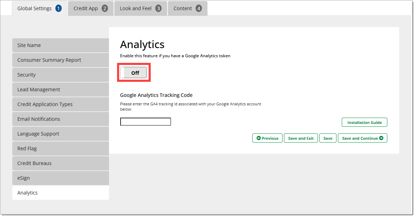Click the Google Analytics tracking code field
Image resolution: width=415 pixels, height=217 pixels.
coord(145,122)
